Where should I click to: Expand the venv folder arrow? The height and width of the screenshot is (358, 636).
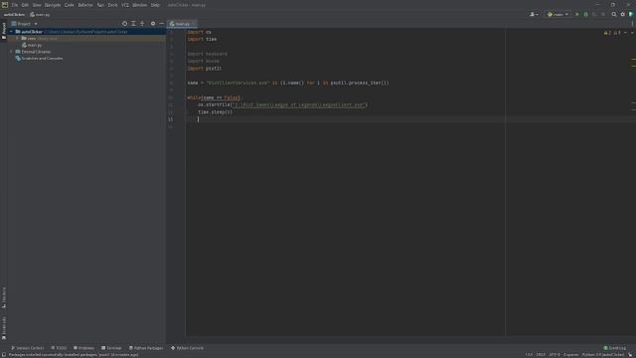click(x=18, y=38)
